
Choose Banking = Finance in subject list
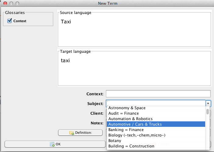click(126, 130)
